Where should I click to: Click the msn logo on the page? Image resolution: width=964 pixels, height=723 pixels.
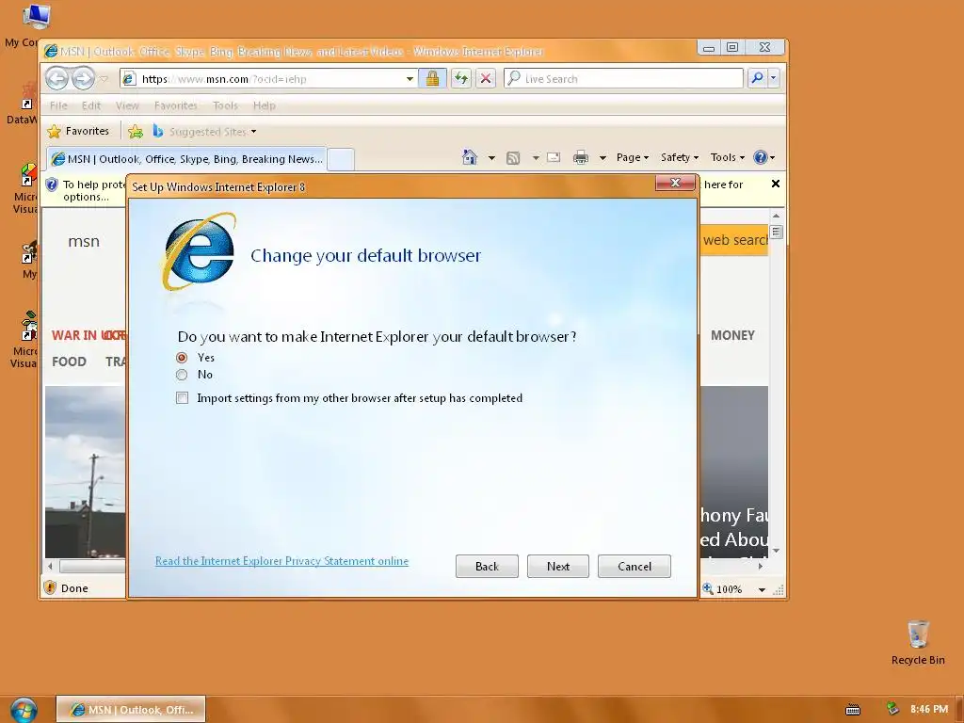click(x=84, y=242)
